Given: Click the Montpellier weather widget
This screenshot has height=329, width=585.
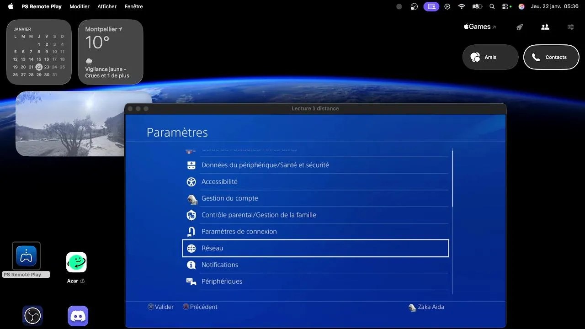Looking at the screenshot, I should (111, 52).
